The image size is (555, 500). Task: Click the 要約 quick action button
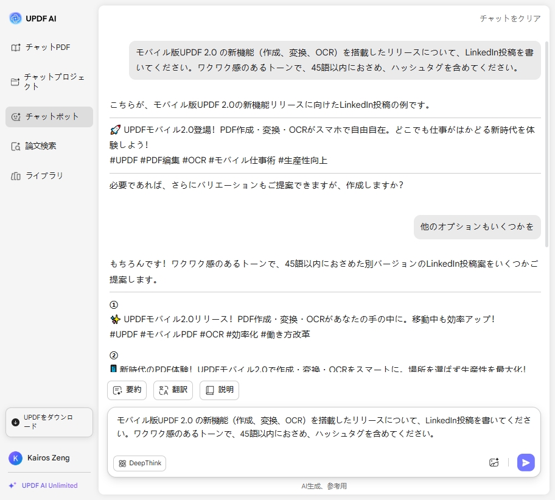pos(127,390)
